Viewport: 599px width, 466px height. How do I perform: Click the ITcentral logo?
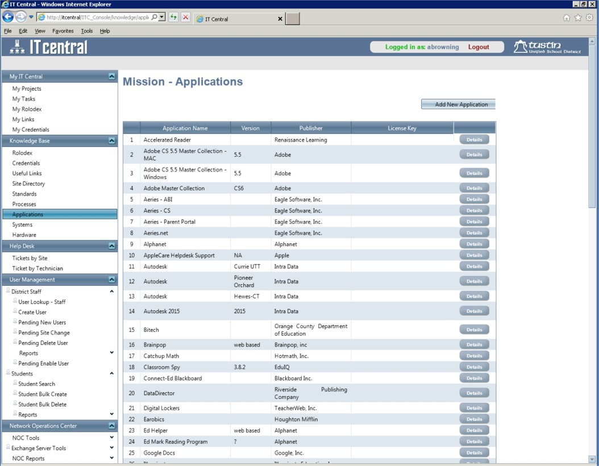(48, 47)
